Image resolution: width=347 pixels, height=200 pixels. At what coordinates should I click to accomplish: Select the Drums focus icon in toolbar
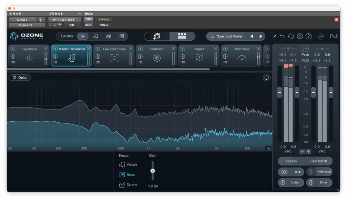tap(109, 36)
